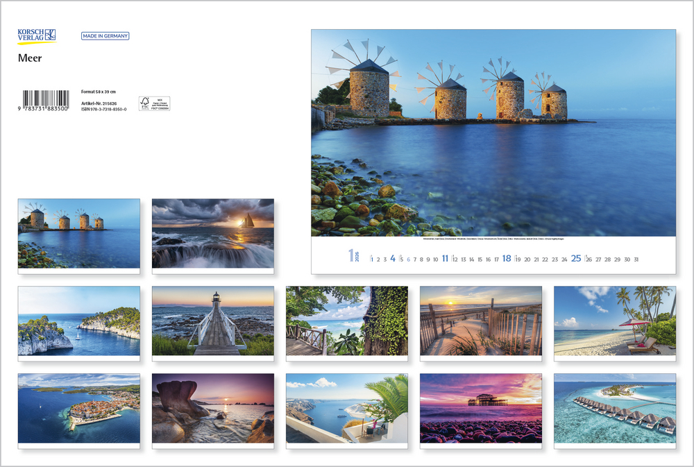Choose the purple sunset pier thumbnail
The width and height of the screenshot is (694, 467).
tap(480, 408)
